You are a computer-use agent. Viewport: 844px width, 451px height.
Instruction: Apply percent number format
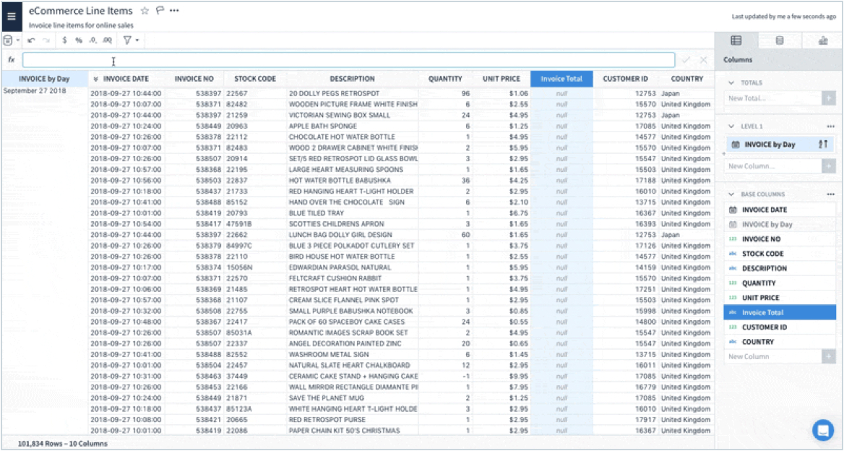coord(79,40)
